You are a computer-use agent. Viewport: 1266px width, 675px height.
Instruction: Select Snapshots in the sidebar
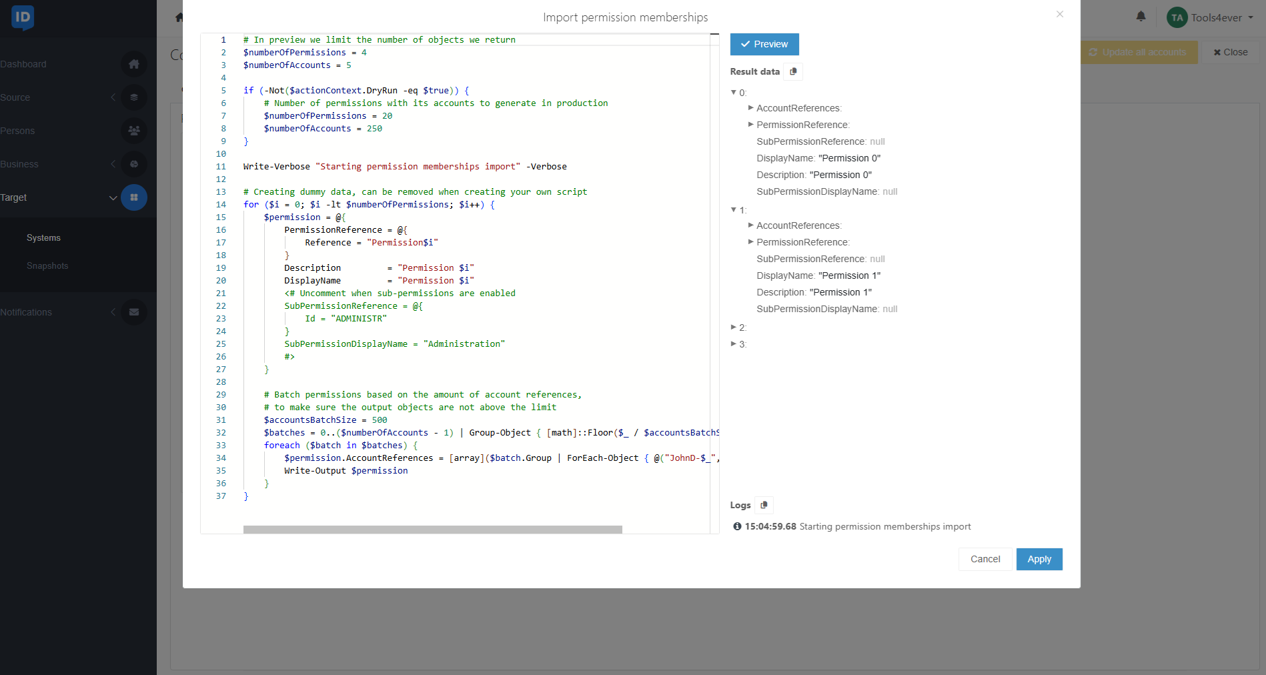[47, 266]
